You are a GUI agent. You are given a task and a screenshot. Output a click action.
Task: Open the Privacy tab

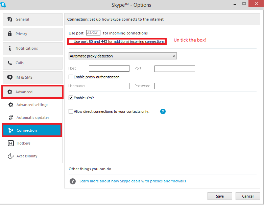pos(32,34)
